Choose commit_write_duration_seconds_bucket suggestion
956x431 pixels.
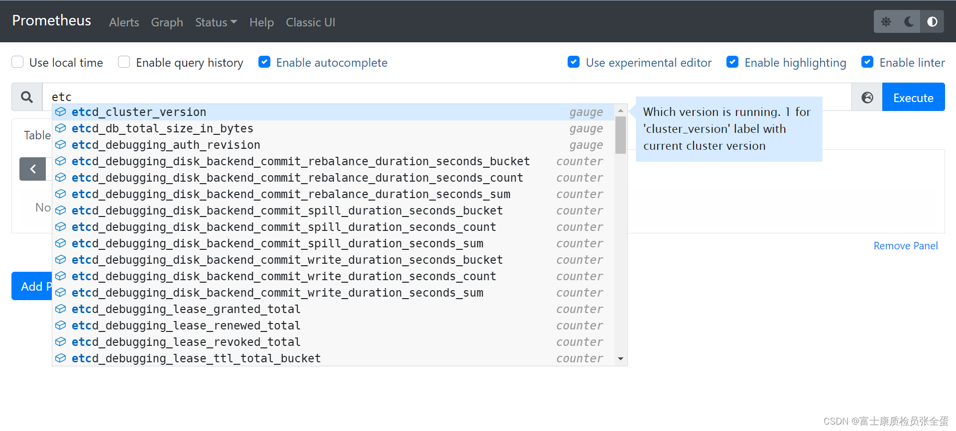(x=333, y=260)
